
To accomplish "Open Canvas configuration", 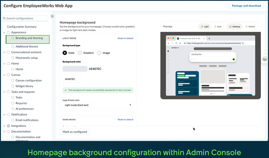I will coord(28,80).
